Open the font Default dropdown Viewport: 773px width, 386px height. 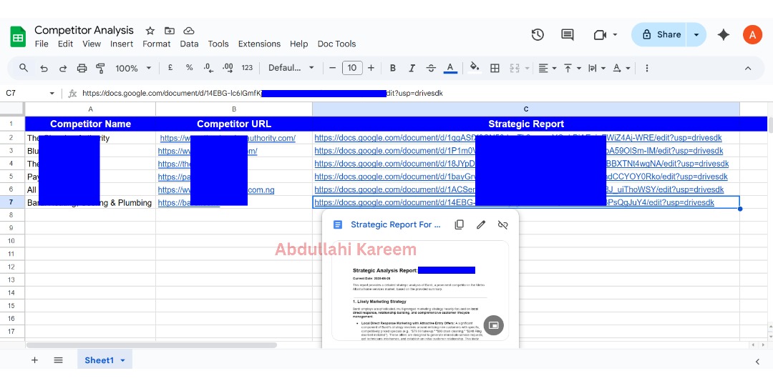[291, 68]
